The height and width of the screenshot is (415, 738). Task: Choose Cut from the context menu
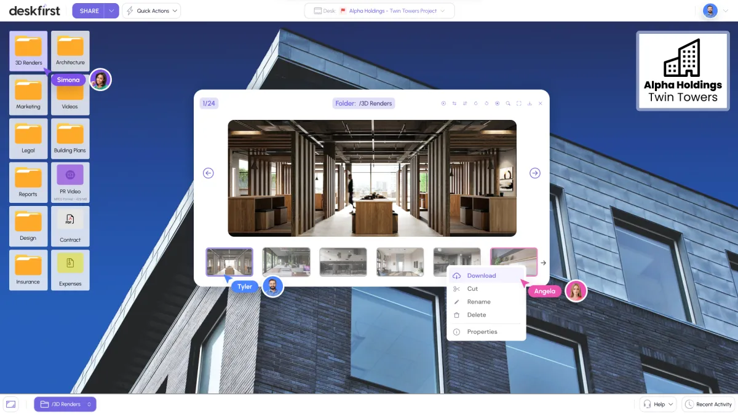pos(486,288)
